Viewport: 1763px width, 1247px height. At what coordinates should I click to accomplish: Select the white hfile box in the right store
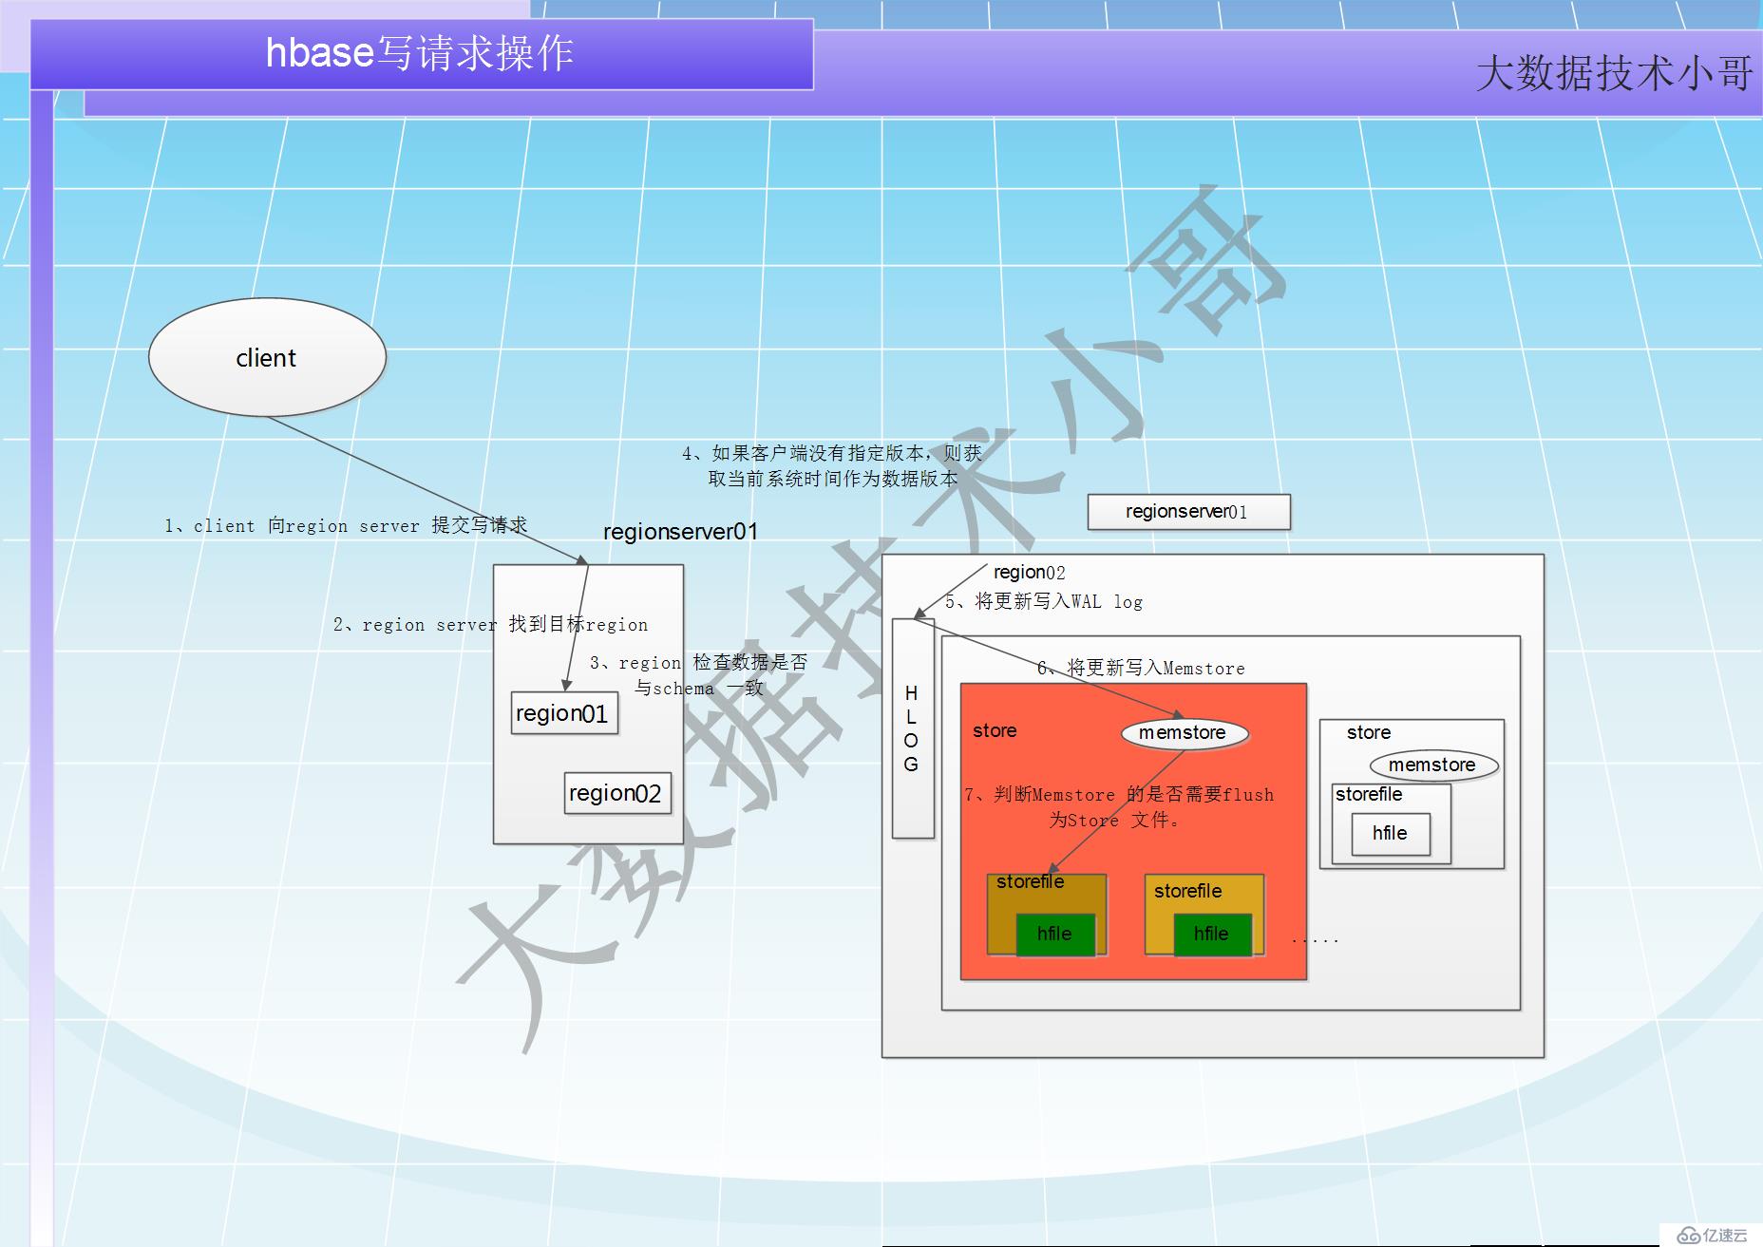tap(1391, 834)
